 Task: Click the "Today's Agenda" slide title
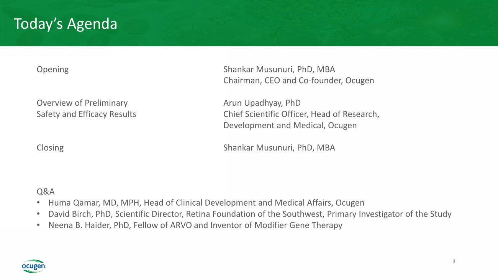[66, 24]
